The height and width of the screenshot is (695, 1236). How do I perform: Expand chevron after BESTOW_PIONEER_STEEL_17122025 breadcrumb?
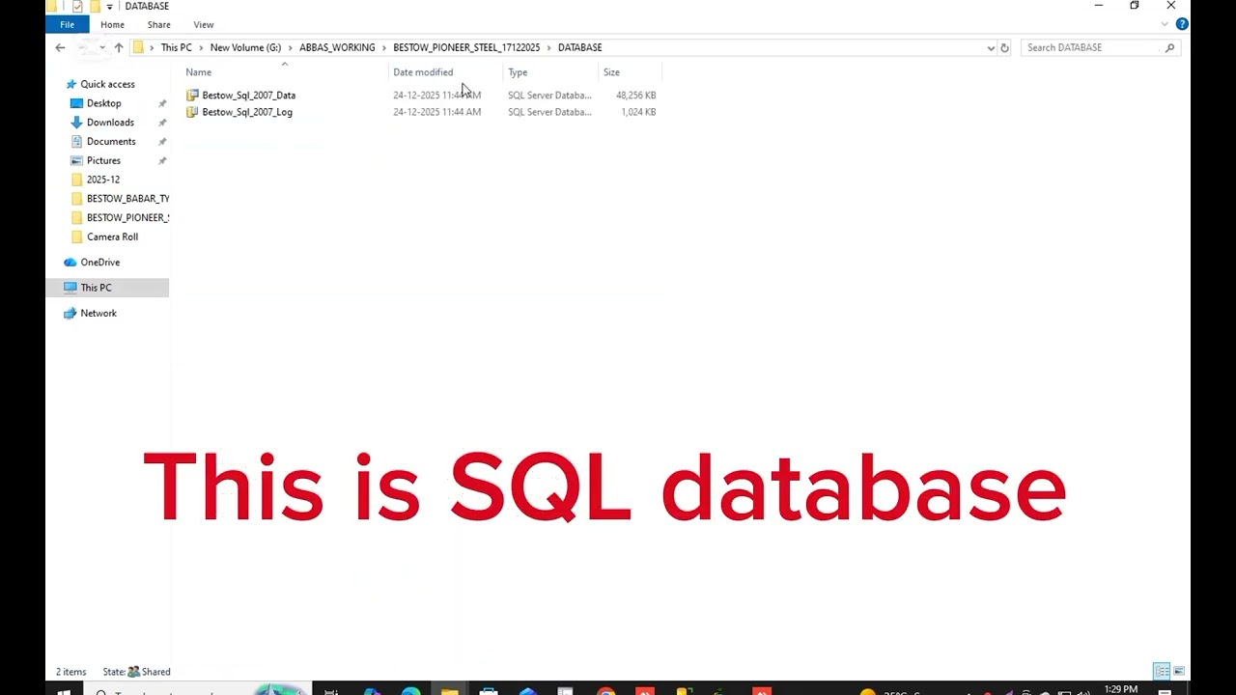pyautogui.click(x=548, y=47)
